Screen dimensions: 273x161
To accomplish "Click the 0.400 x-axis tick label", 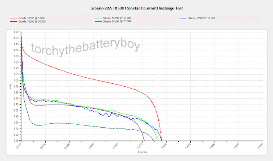I will 67,146.
